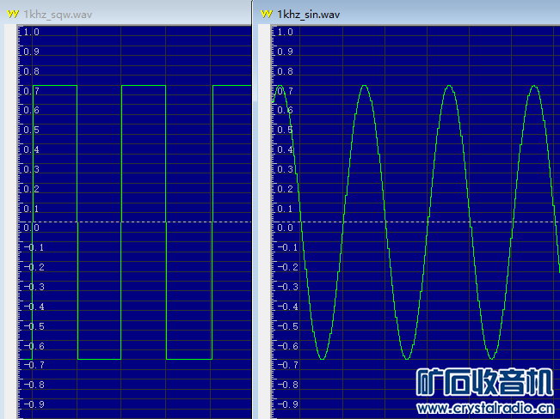Click the first positive plateau of the square wave
The width and height of the screenshot is (560, 419).
[55, 85]
